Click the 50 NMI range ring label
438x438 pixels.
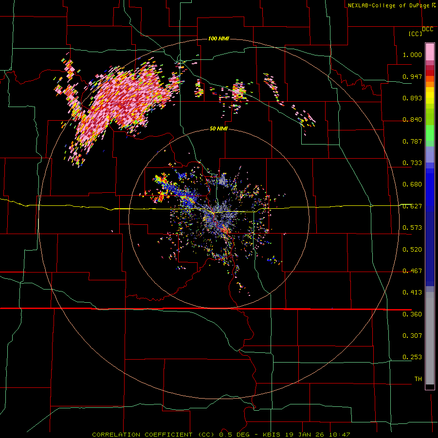219,129
